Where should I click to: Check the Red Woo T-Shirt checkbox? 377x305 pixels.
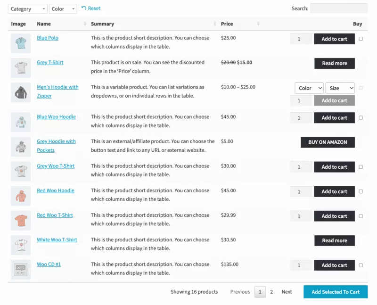361,216
